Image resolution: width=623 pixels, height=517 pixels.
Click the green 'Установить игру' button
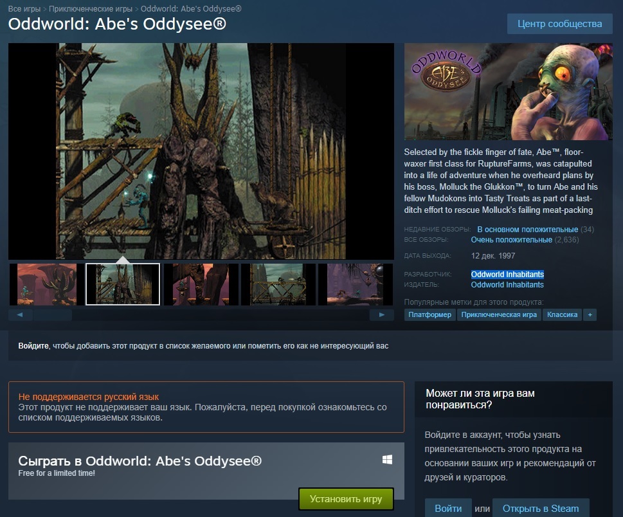[x=346, y=499]
